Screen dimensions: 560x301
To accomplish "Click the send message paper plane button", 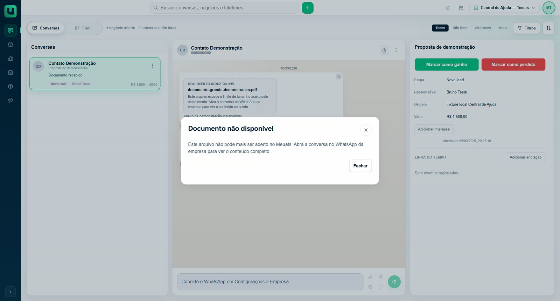I will (394, 282).
